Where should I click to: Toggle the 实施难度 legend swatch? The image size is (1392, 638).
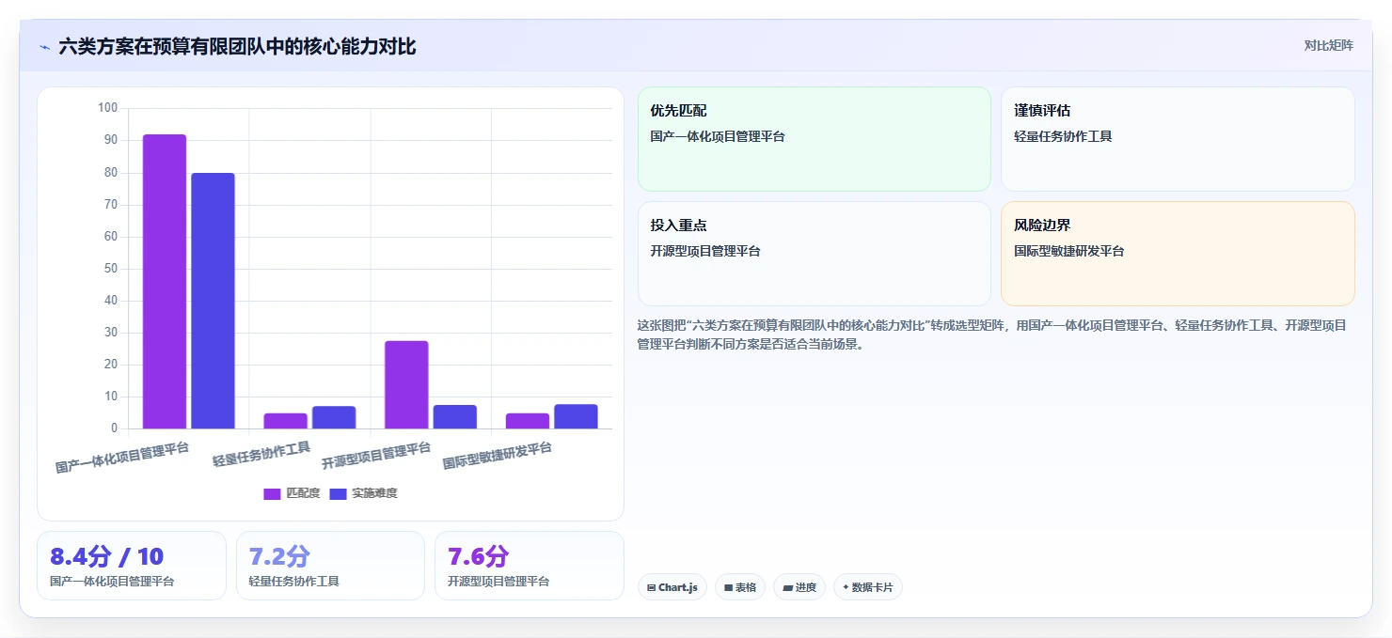pyautogui.click(x=338, y=493)
